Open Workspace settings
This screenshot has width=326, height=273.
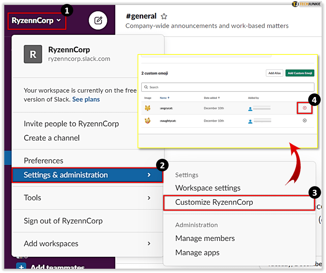[x=208, y=188]
